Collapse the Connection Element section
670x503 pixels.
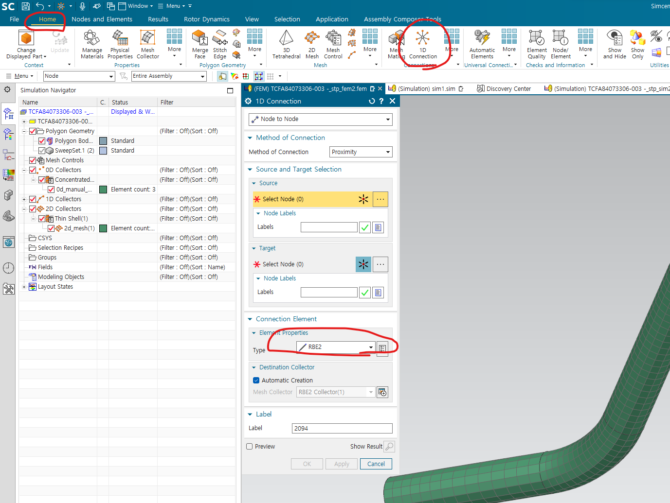click(x=250, y=319)
